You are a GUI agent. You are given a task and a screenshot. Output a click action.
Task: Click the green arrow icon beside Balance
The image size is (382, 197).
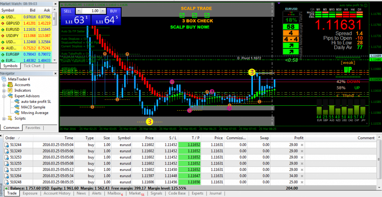pos(7,188)
